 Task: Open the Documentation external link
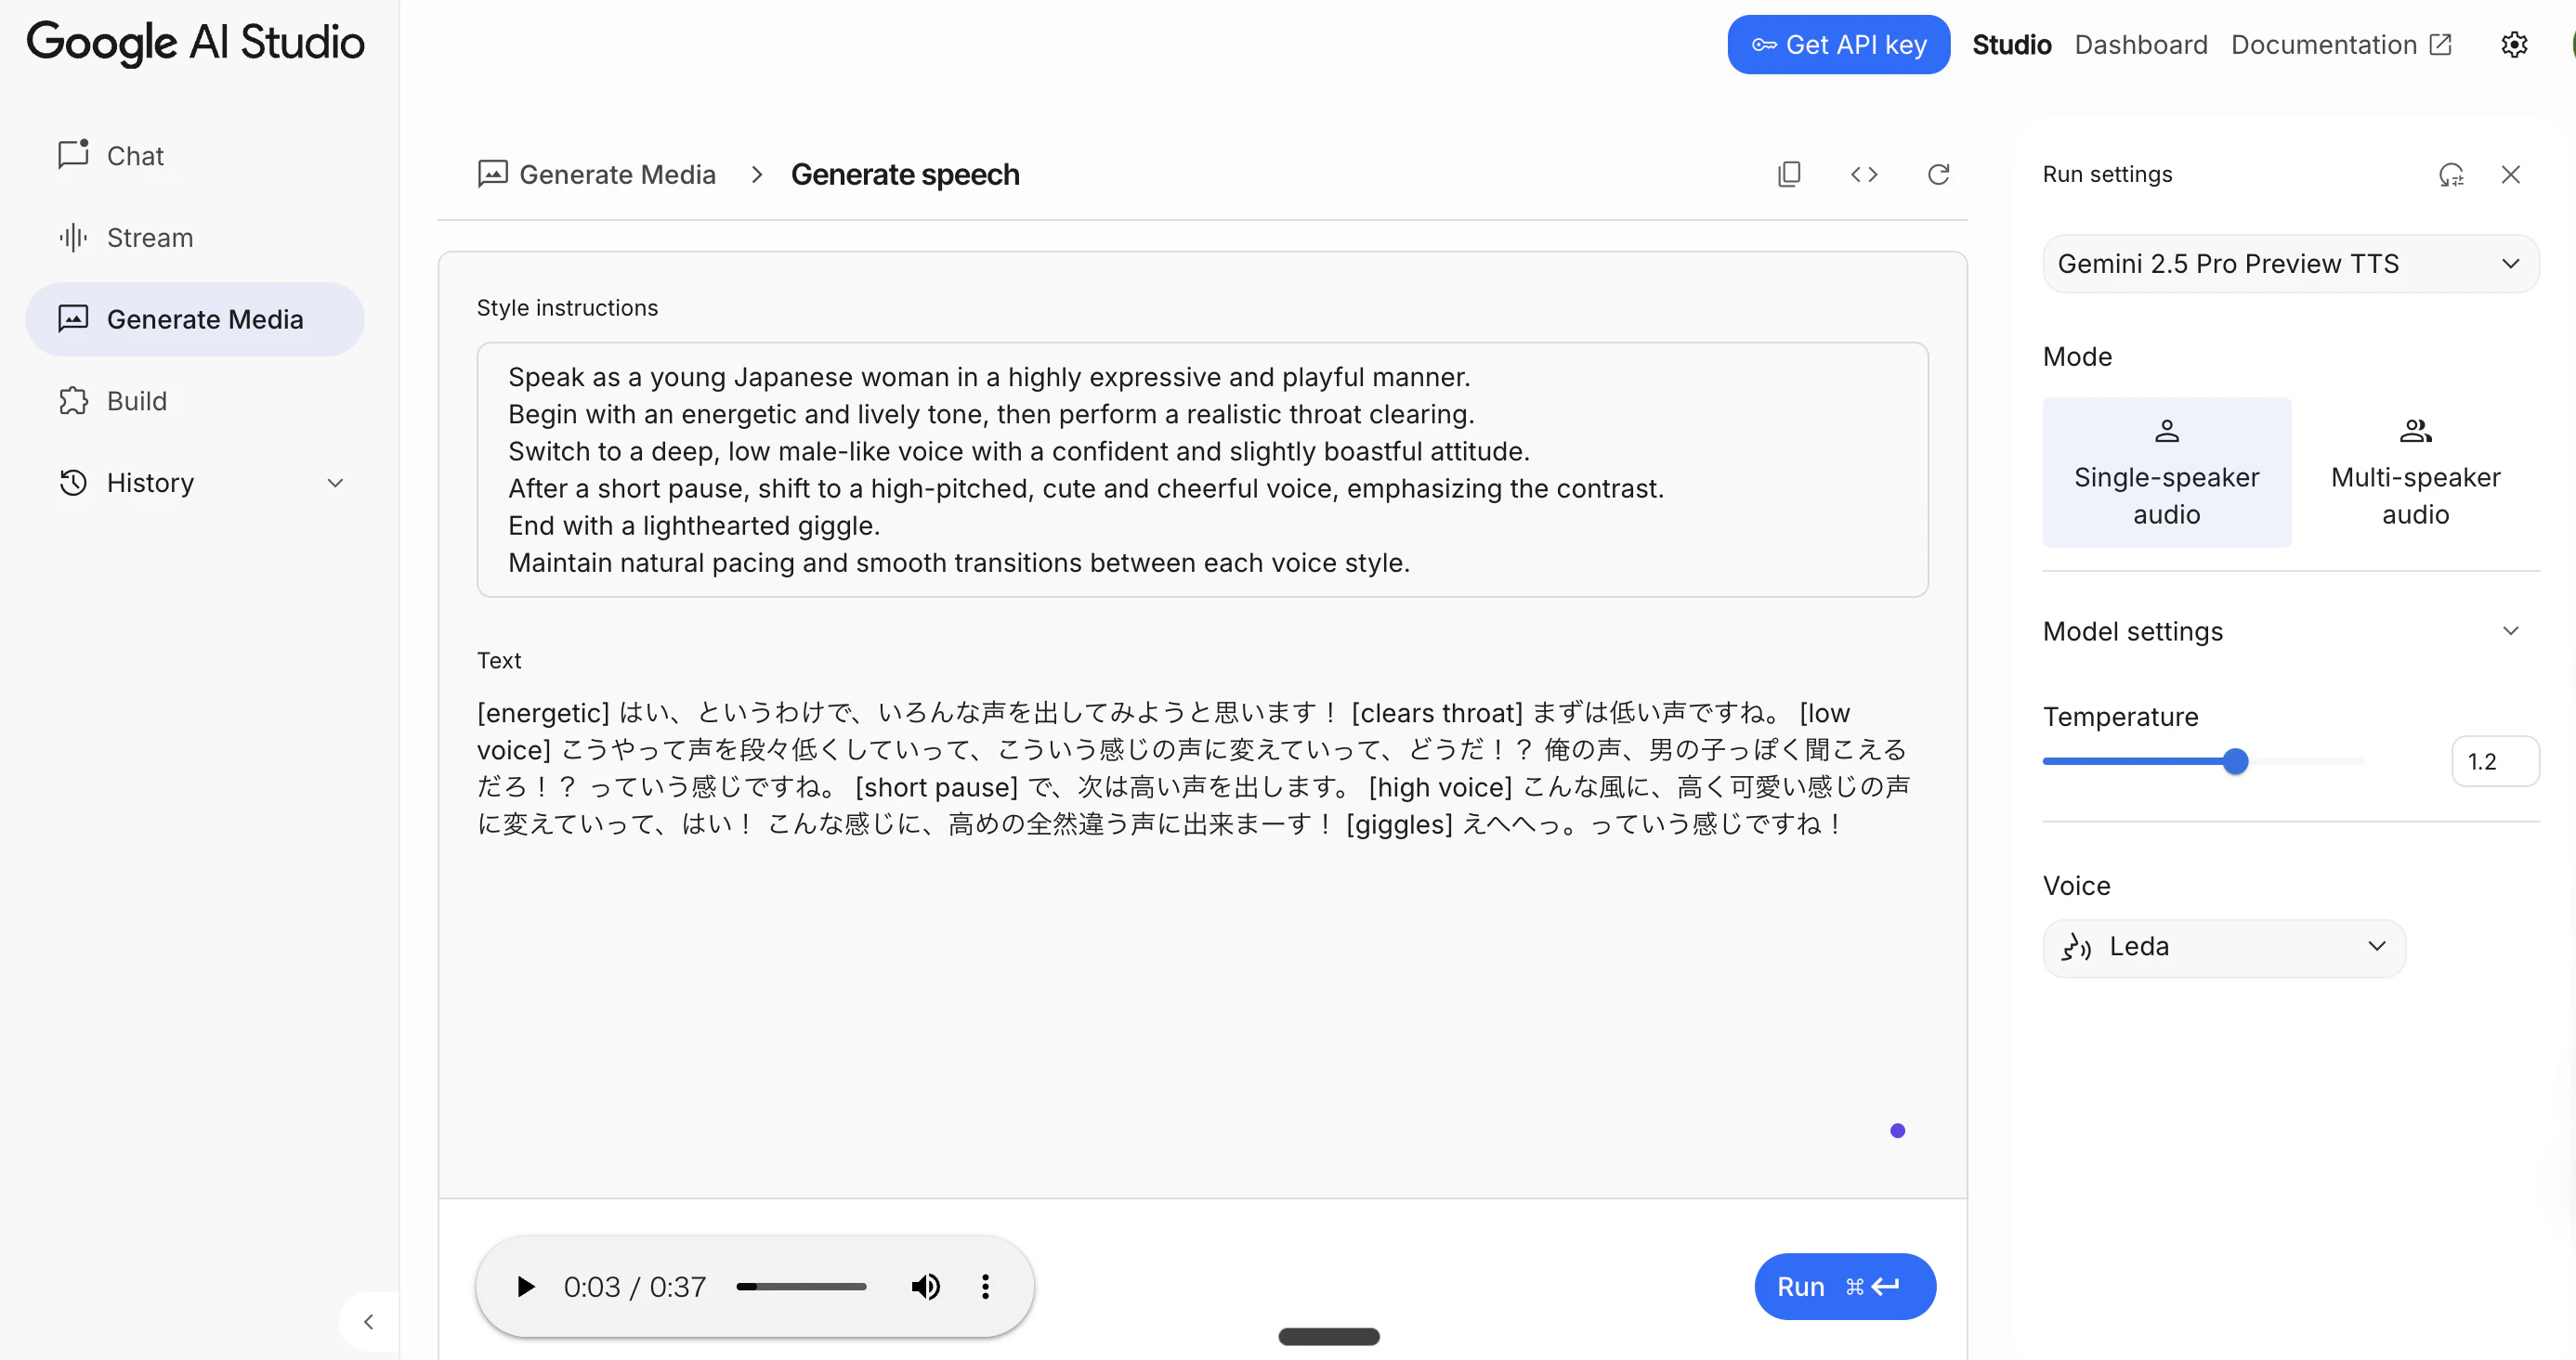pyautogui.click(x=2341, y=45)
